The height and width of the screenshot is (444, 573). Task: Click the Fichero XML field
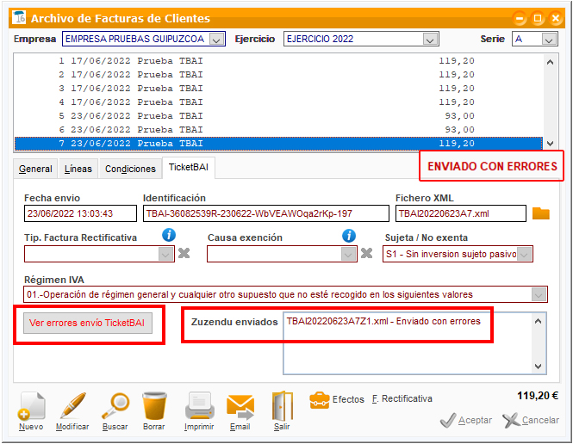(461, 213)
